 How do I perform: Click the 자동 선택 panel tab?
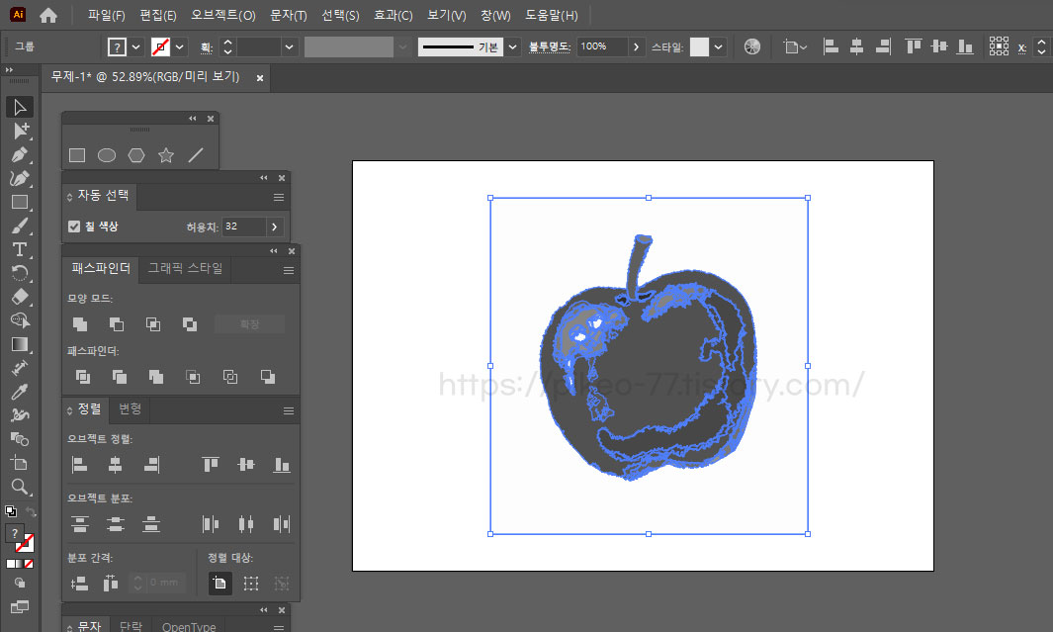point(103,196)
